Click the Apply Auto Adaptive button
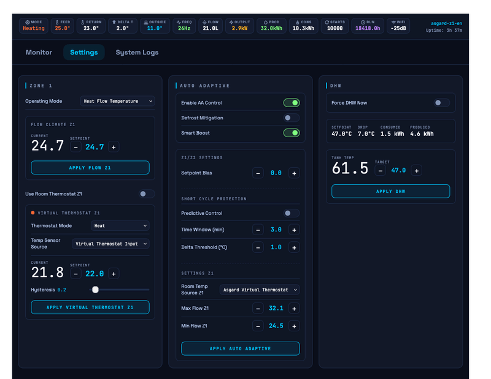 240,348
